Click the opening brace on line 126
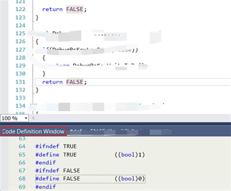 click(37, 42)
